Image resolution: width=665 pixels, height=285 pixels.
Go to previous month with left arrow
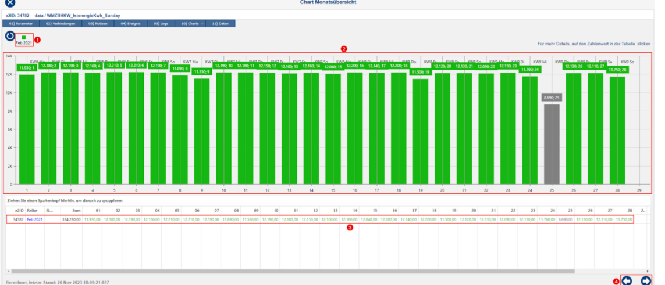tap(627, 280)
